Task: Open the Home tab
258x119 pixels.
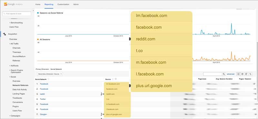Action: tap(38, 4)
